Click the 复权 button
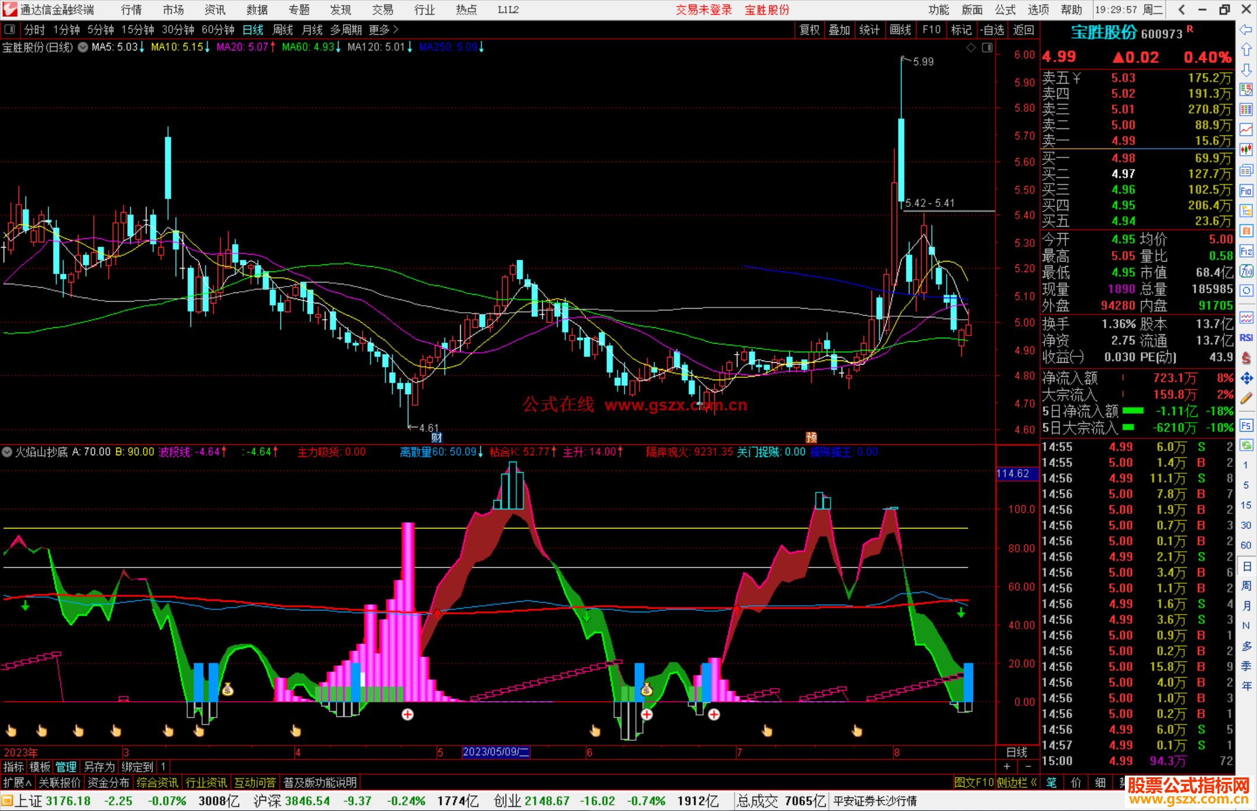This screenshot has width=1257, height=811. [809, 30]
